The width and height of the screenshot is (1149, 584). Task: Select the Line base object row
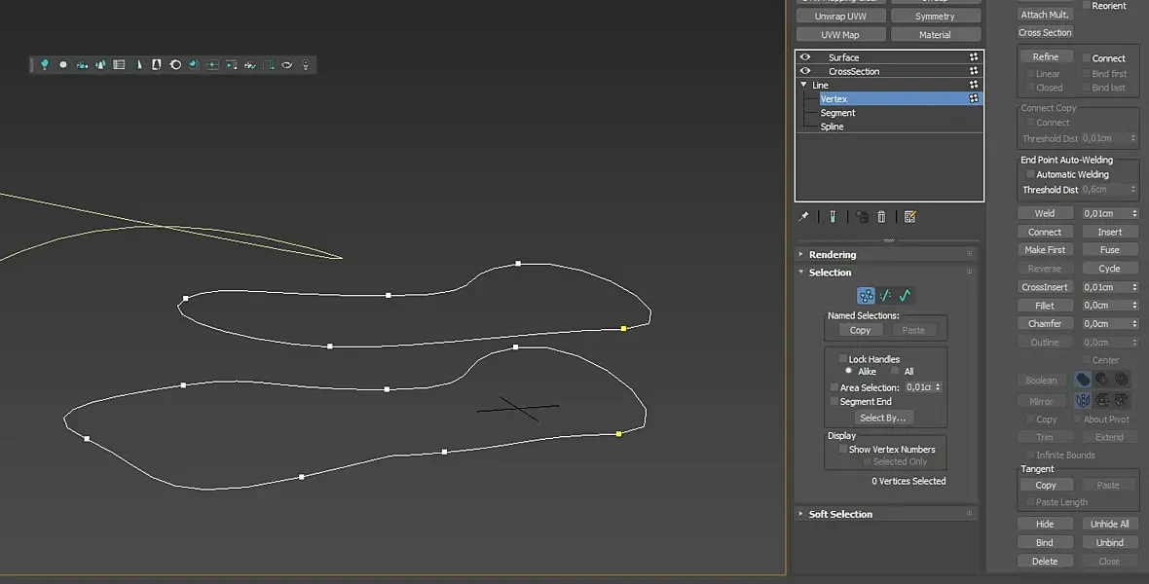pyautogui.click(x=890, y=85)
